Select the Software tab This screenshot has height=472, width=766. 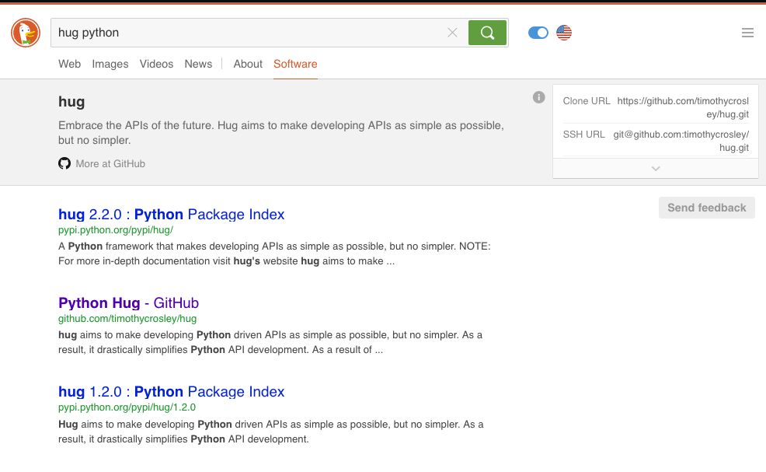(295, 64)
